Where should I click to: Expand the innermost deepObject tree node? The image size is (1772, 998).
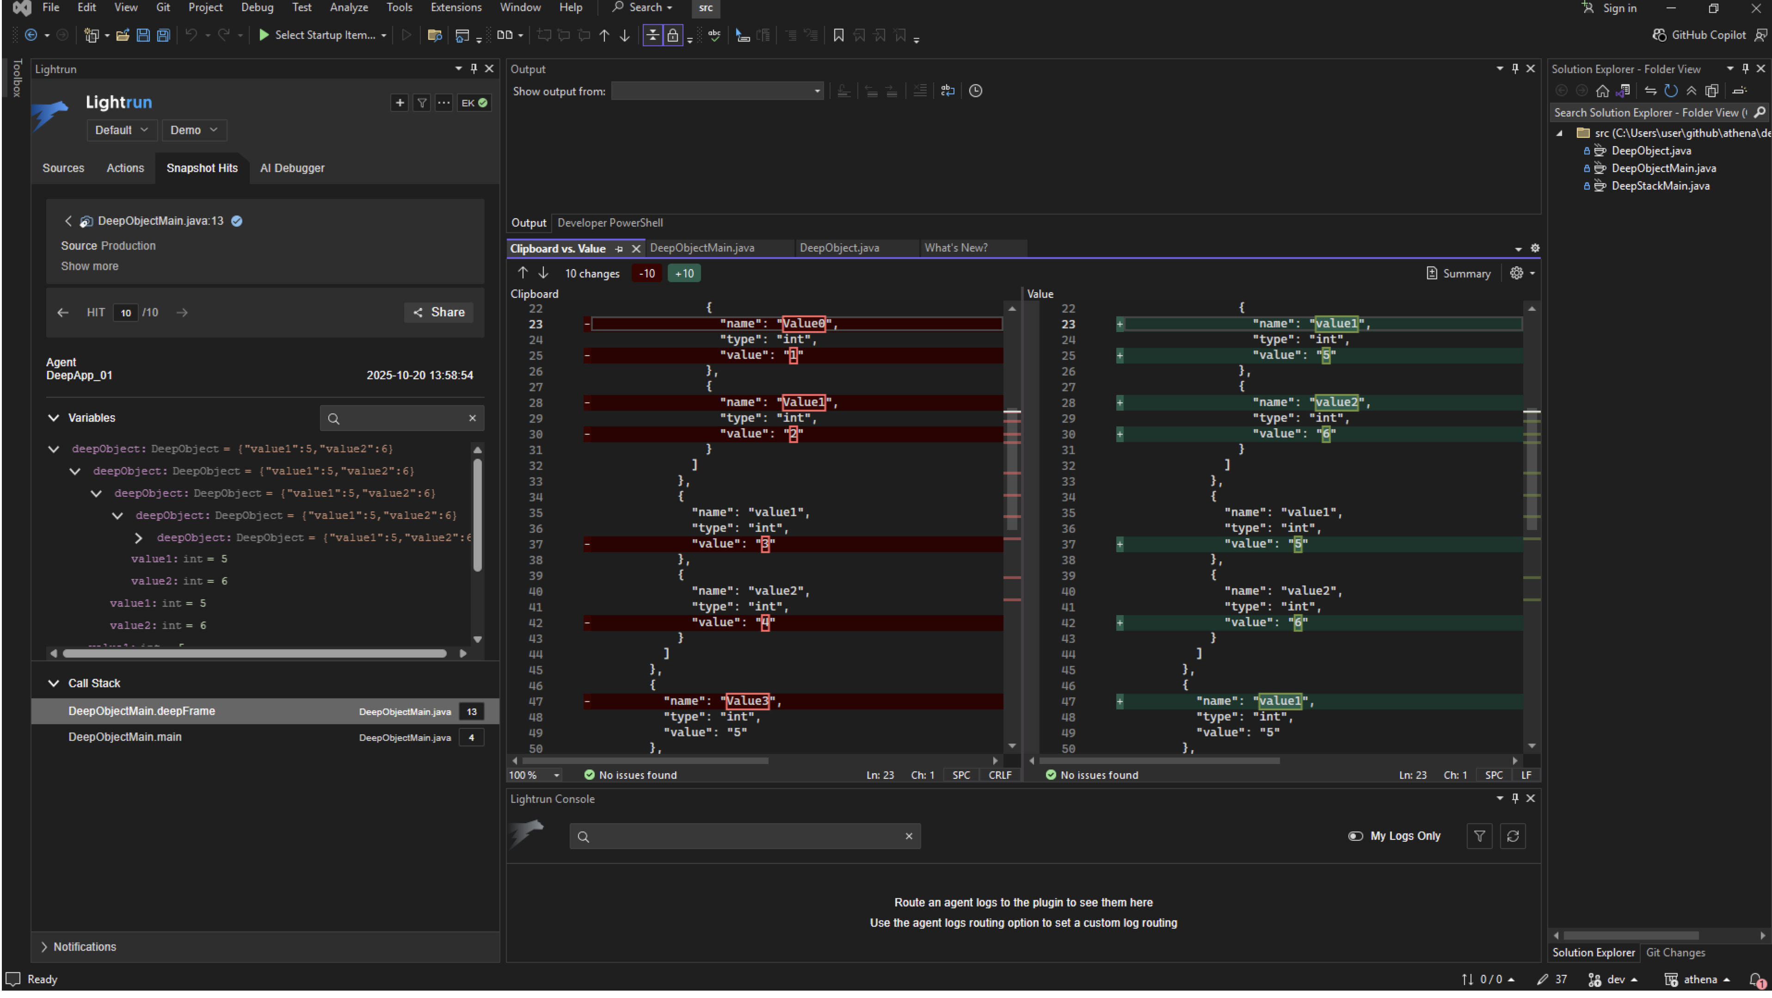click(138, 539)
